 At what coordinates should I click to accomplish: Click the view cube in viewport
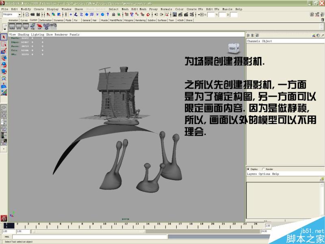(234, 48)
